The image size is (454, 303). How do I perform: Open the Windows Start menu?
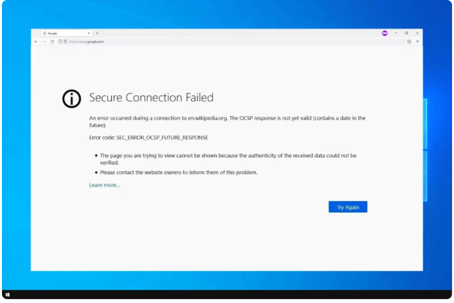7,295
